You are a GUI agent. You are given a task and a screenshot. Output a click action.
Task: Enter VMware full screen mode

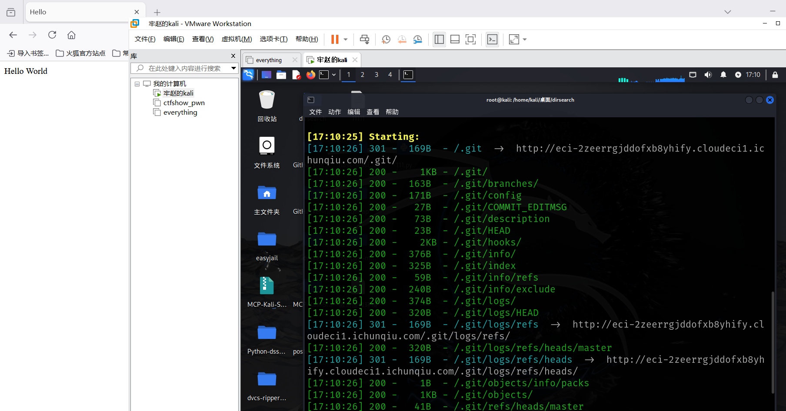(x=470, y=40)
